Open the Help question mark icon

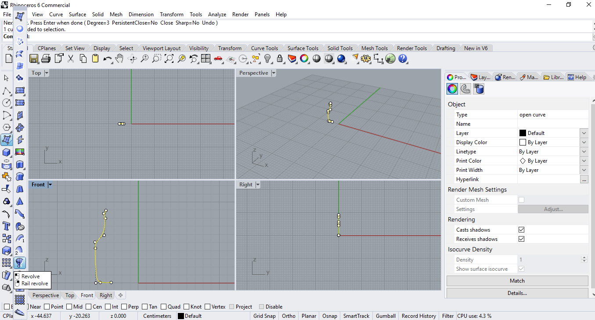tap(403, 58)
